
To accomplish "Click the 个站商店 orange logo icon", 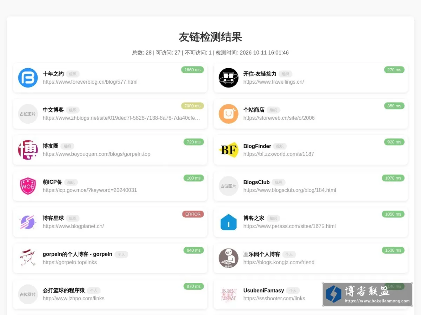I will click(x=228, y=114).
